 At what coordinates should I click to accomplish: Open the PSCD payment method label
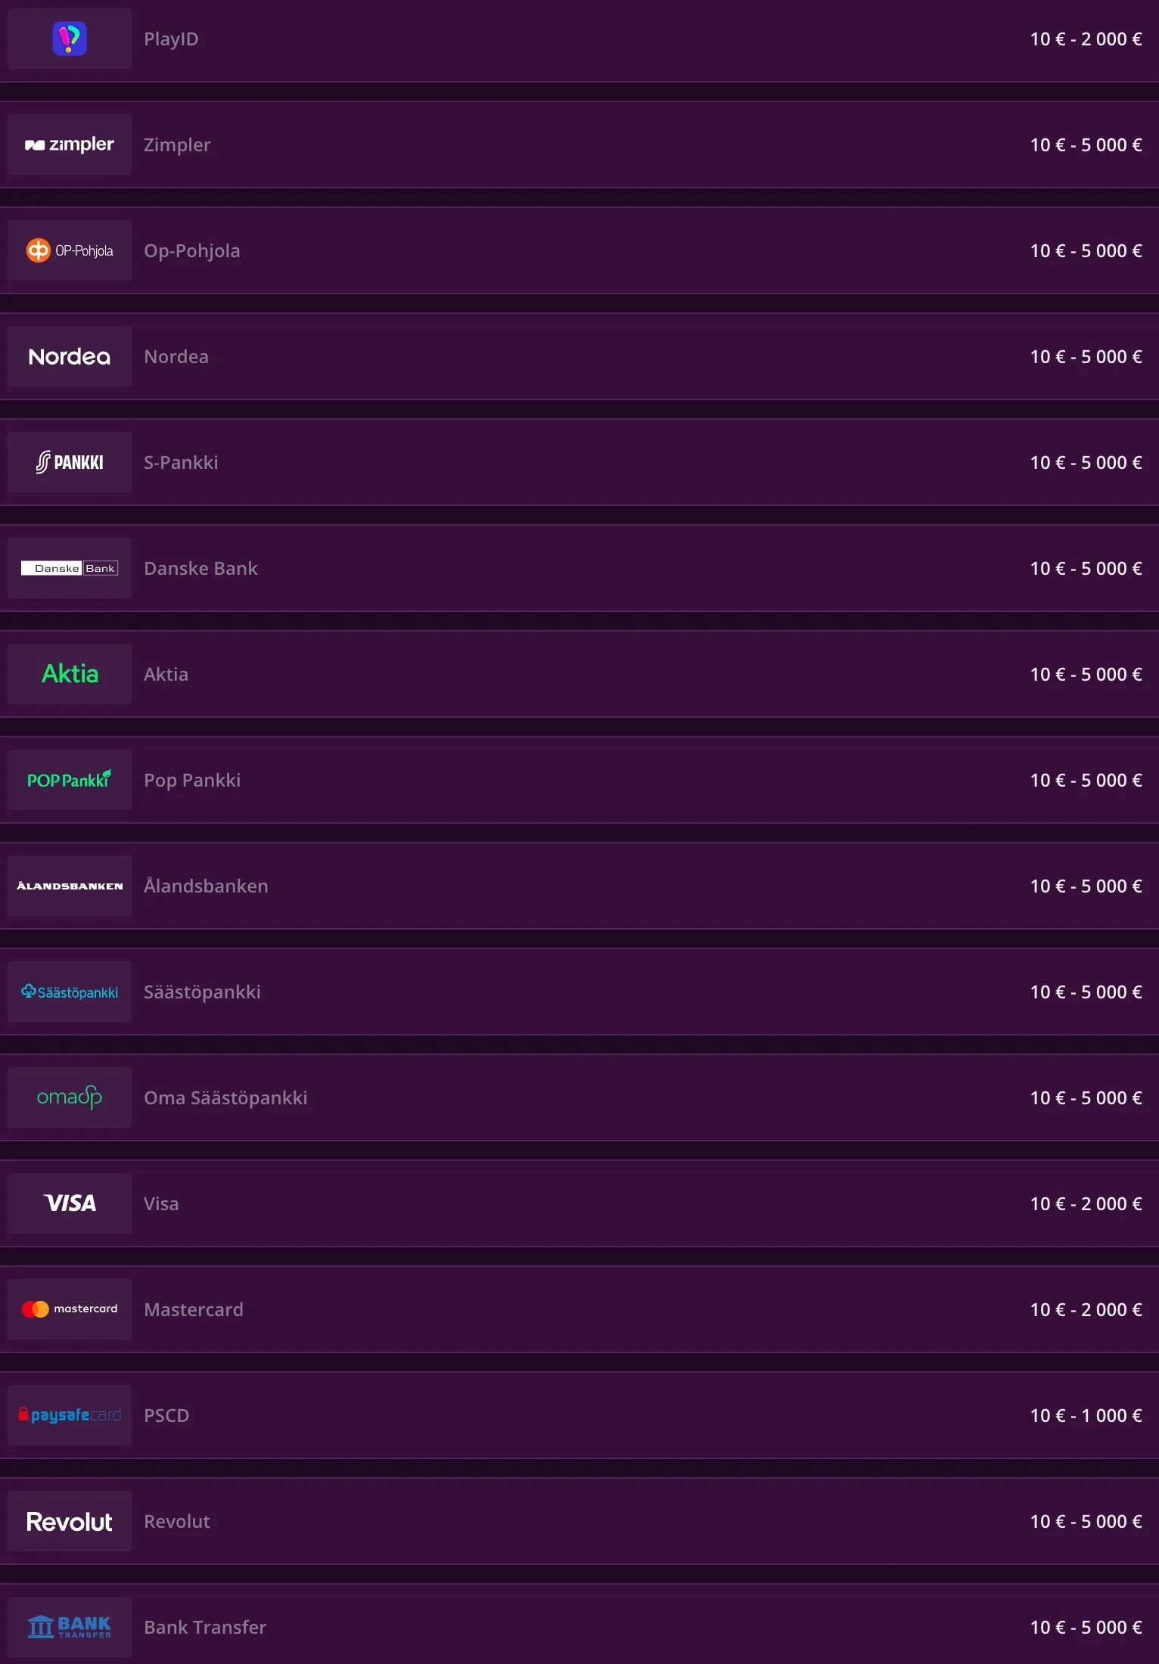[166, 1415]
